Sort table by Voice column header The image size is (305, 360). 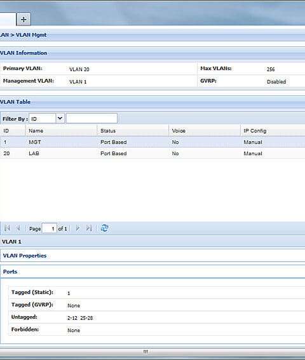pyautogui.click(x=205, y=130)
